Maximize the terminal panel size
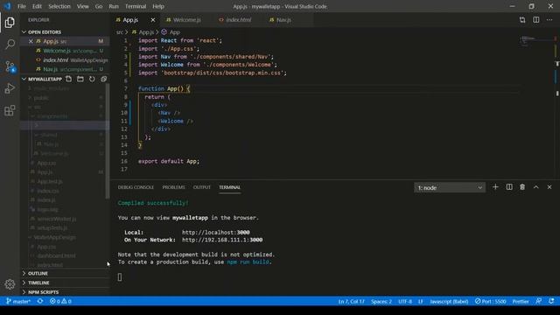The image size is (560, 315). pyautogui.click(x=536, y=187)
